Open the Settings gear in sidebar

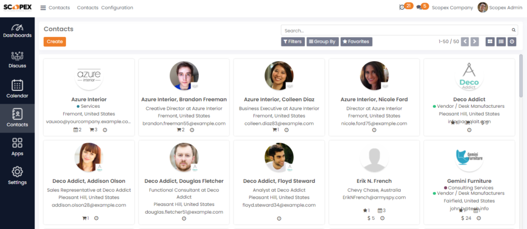point(17,176)
